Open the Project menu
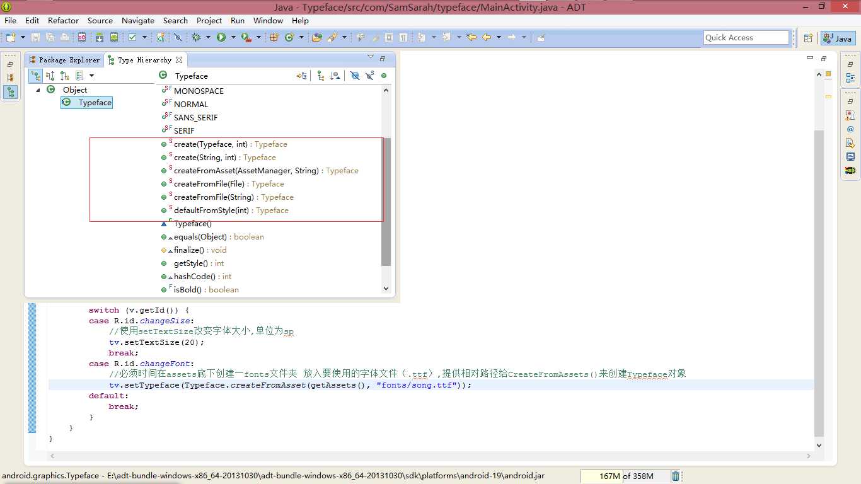861x484 pixels. (209, 21)
